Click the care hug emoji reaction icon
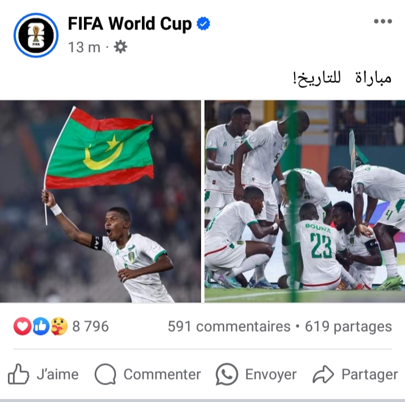Image resolution: width=405 pixels, height=402 pixels. [59, 326]
